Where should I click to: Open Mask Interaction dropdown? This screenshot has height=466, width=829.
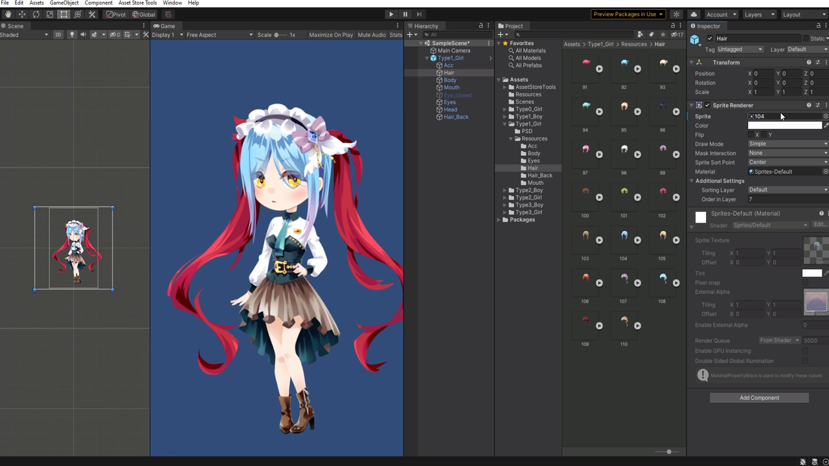coord(788,153)
